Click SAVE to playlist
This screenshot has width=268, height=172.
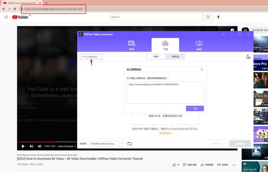click(x=223, y=164)
